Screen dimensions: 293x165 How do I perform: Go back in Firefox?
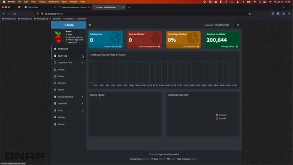4,14
